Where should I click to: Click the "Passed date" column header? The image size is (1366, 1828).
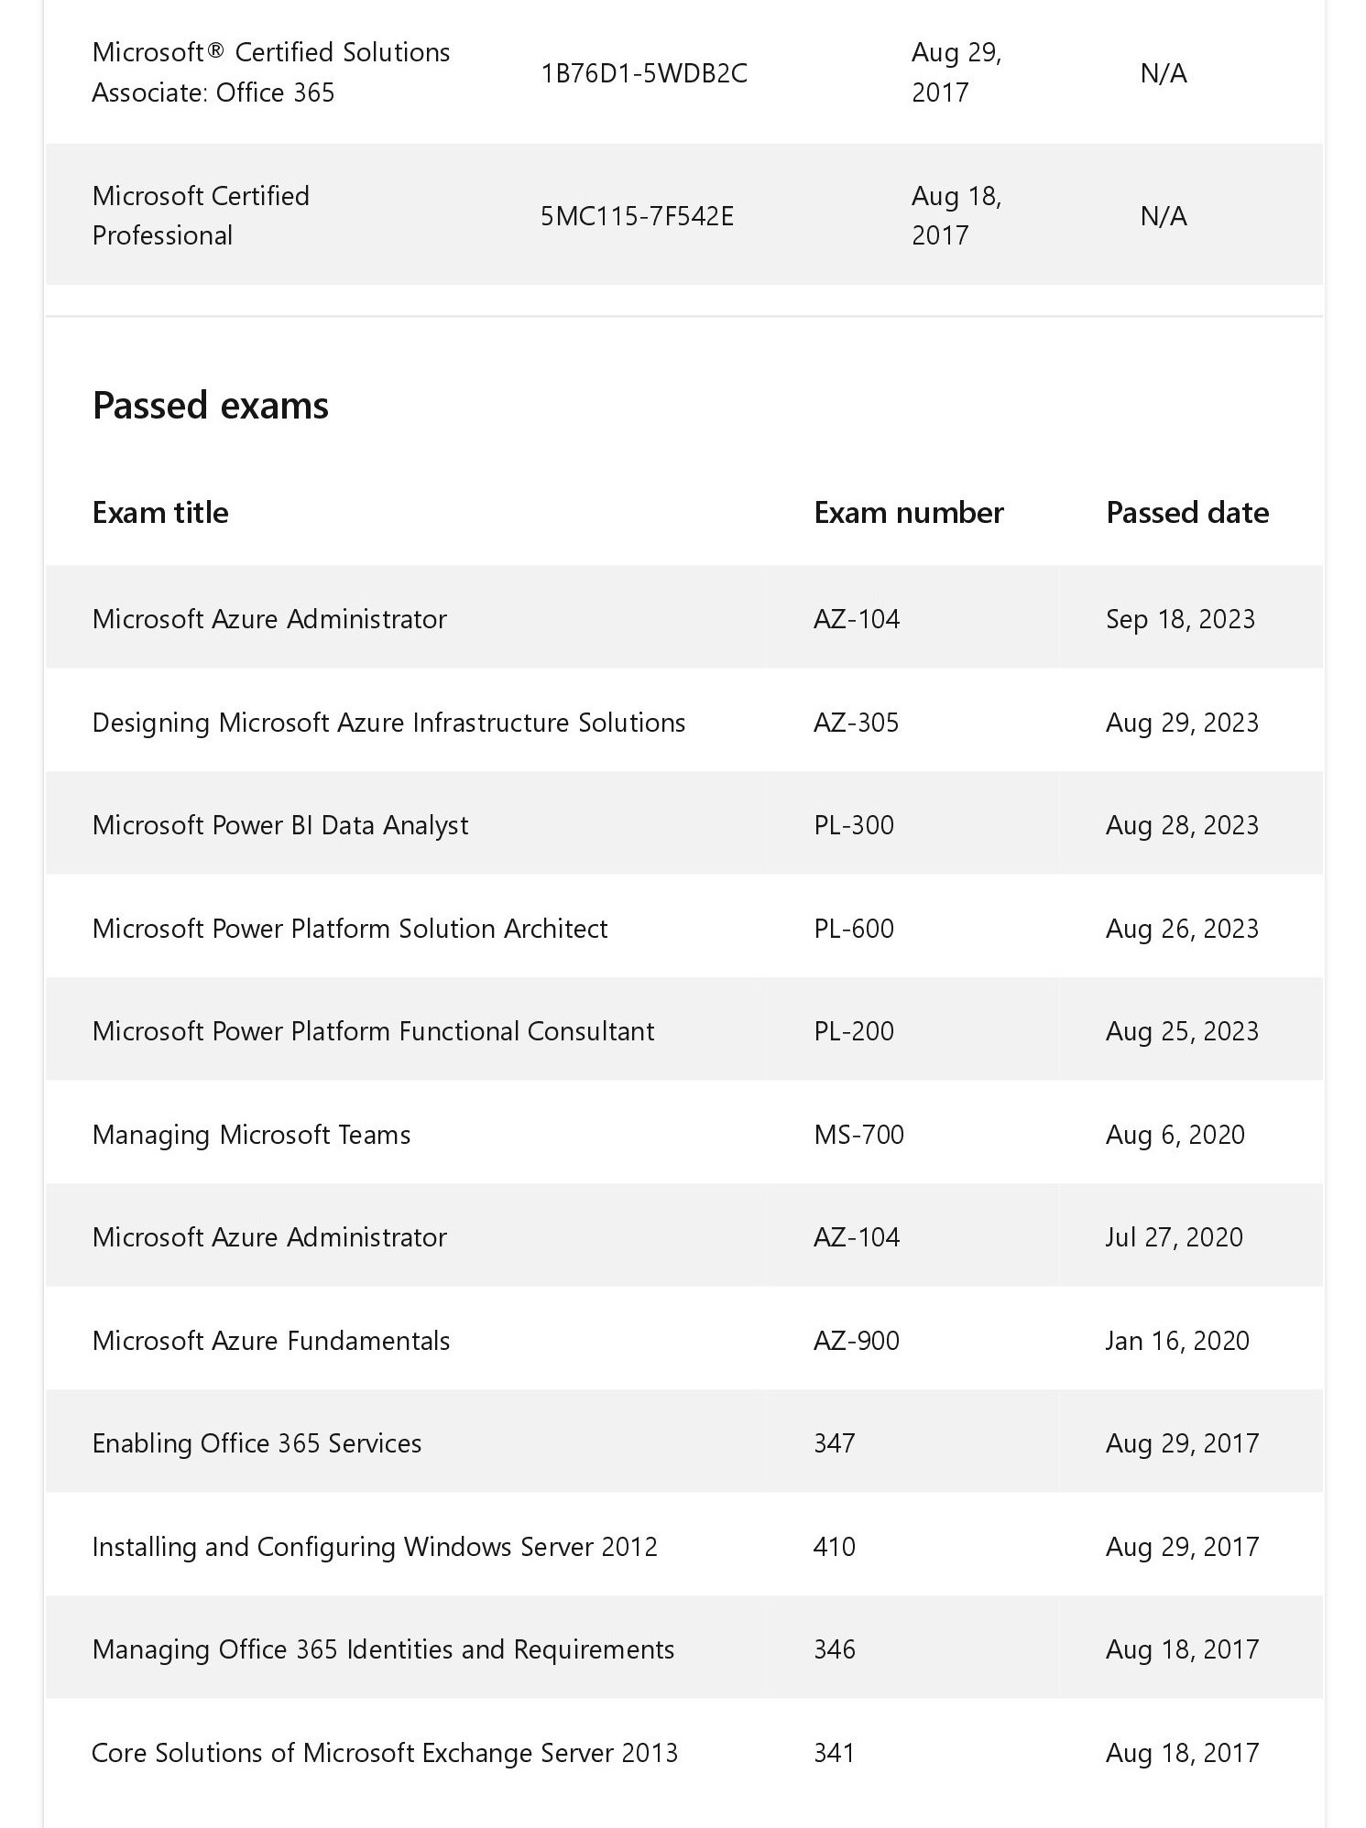tap(1186, 513)
